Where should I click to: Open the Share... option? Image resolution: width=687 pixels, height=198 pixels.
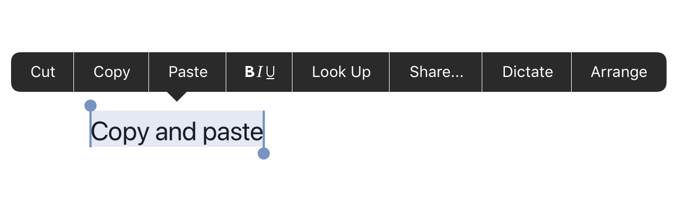coord(436,72)
